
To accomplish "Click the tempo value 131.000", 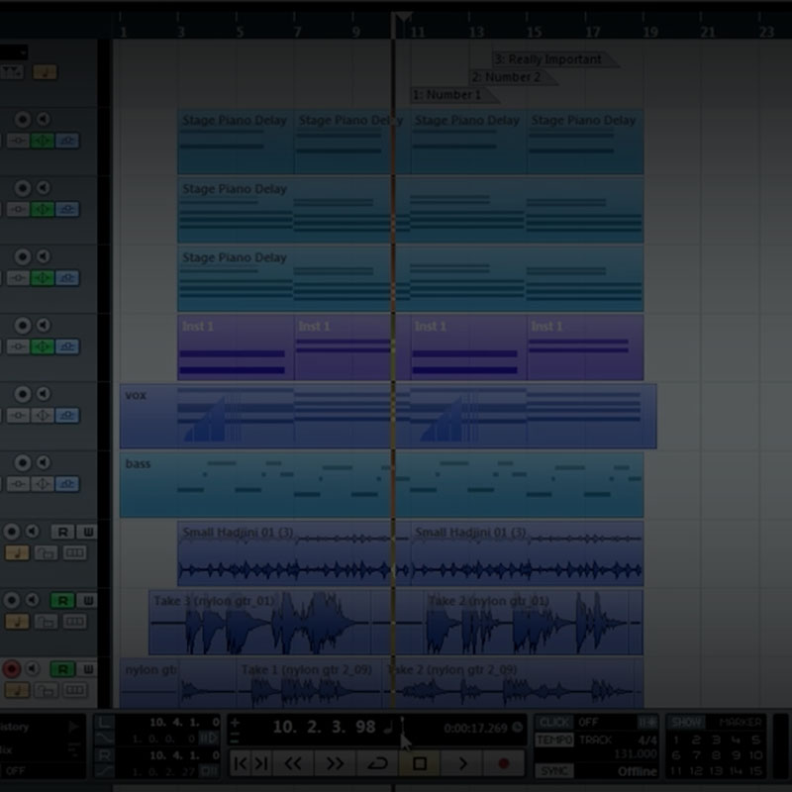I will [x=636, y=754].
